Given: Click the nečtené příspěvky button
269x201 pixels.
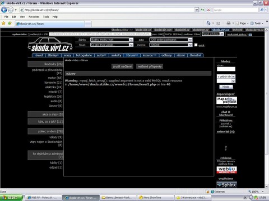Looking at the screenshot, I should tap(150, 66).
